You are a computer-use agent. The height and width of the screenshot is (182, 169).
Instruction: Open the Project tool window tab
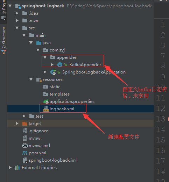(x=3, y=10)
